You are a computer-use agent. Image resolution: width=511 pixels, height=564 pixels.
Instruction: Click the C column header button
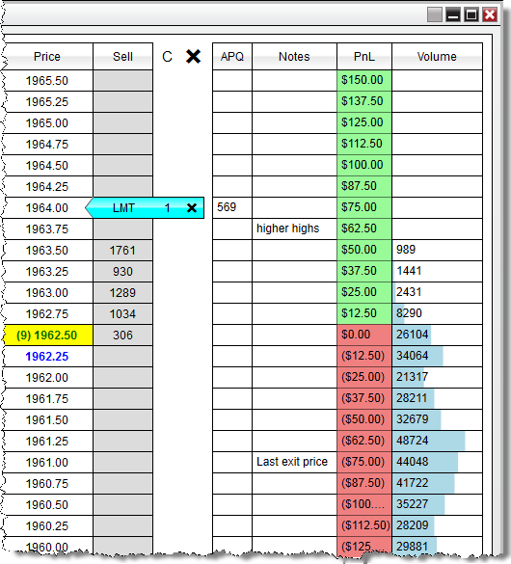pyautogui.click(x=167, y=57)
